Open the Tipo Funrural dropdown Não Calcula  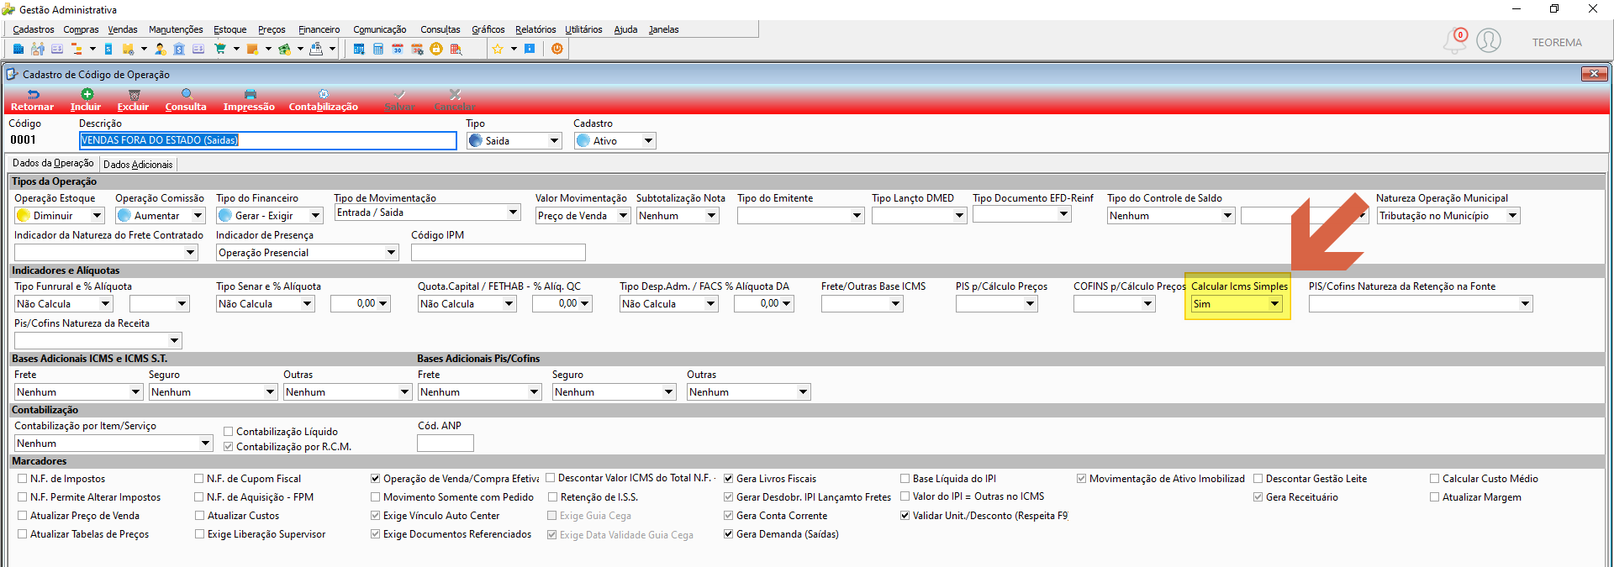click(x=63, y=304)
